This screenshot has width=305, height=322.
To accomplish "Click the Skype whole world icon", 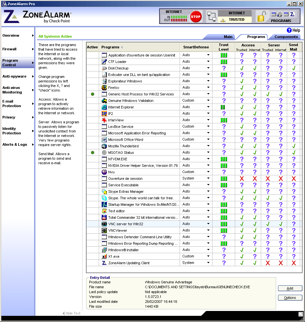I will click(x=104, y=198).
